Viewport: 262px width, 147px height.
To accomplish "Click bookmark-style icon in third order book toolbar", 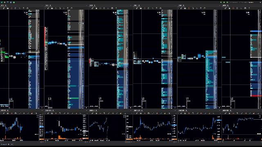I will pyautogui.click(x=112, y=8).
